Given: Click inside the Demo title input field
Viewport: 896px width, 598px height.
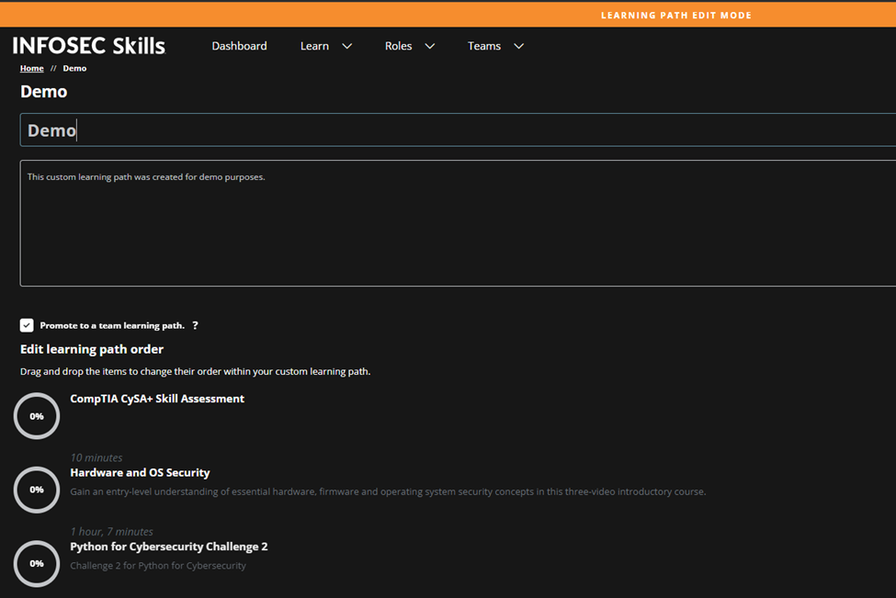Looking at the screenshot, I should [276, 130].
